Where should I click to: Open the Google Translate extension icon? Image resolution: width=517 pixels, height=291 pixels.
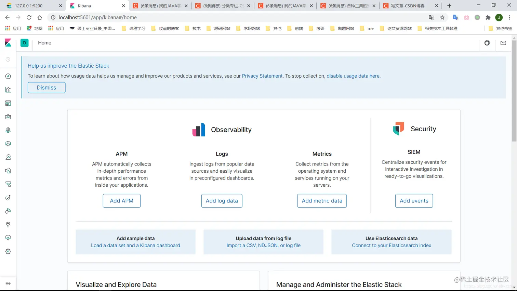pyautogui.click(x=455, y=17)
